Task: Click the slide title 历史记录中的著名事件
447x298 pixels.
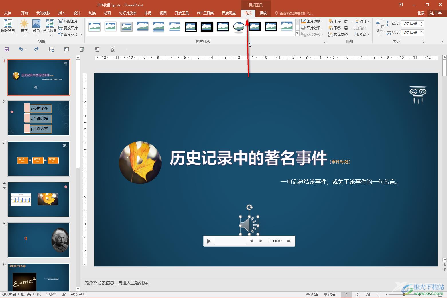Action: [248, 158]
